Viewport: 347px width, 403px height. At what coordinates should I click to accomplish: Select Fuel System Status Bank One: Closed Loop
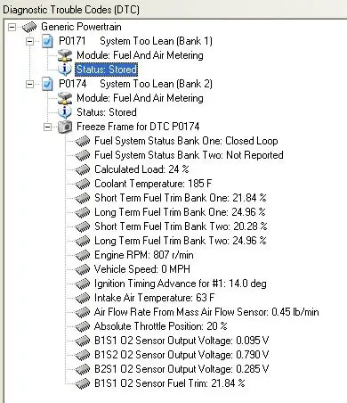click(x=186, y=141)
